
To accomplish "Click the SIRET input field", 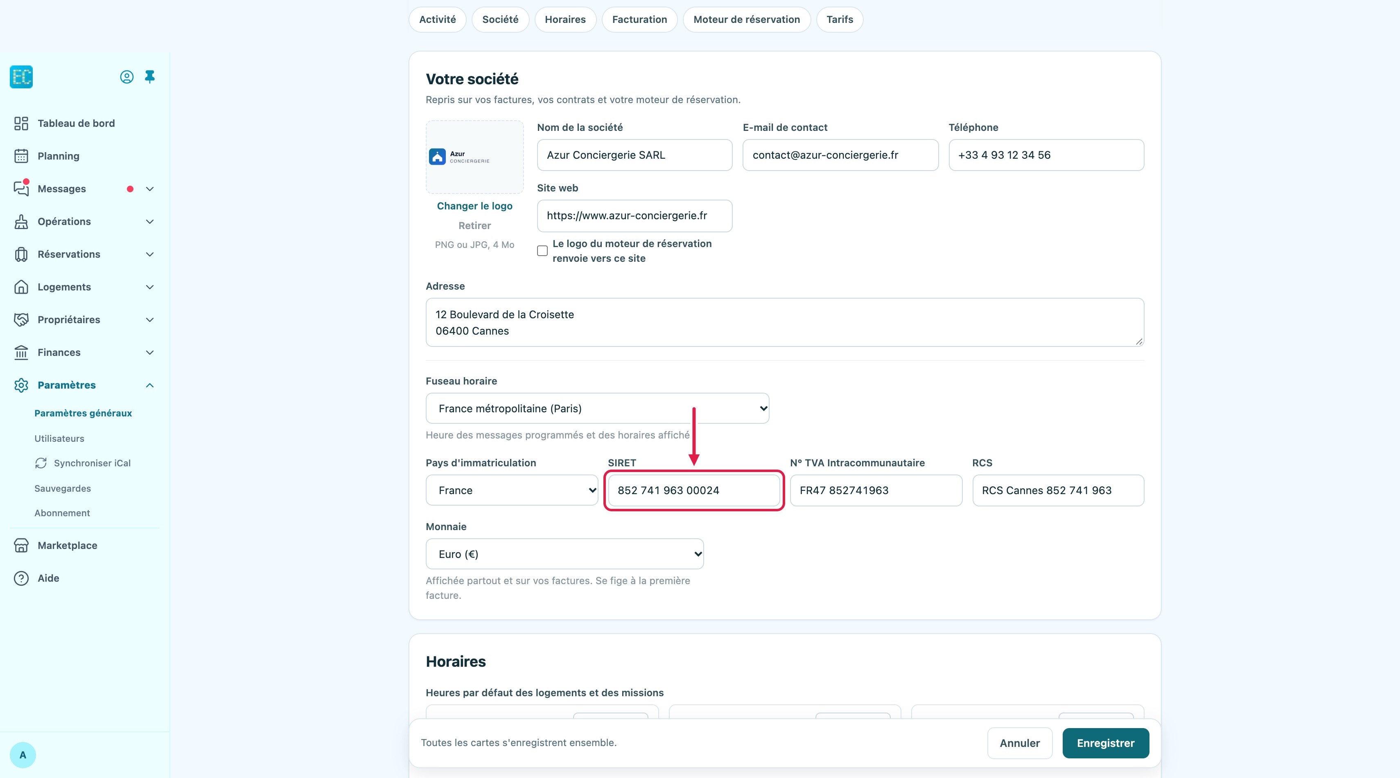I will tap(694, 490).
